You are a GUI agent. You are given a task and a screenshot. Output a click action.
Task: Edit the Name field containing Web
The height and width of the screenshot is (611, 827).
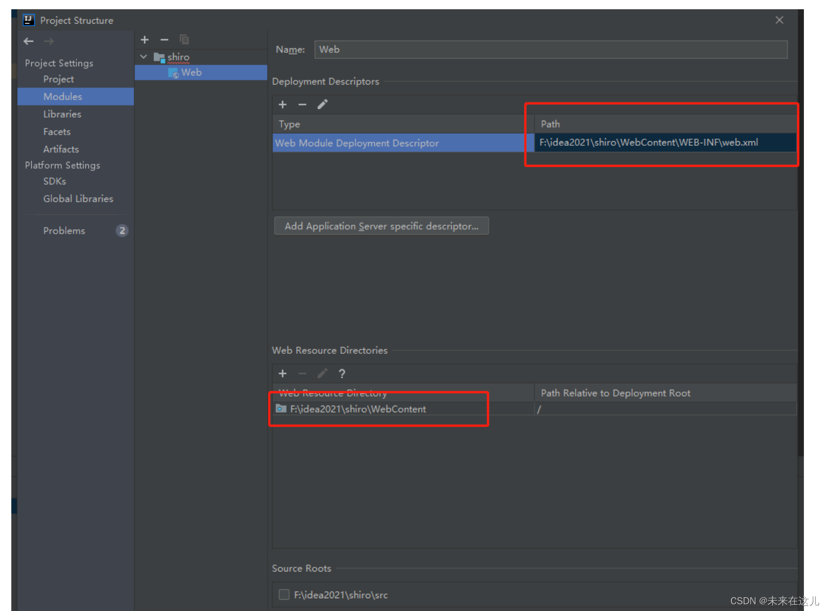point(551,49)
